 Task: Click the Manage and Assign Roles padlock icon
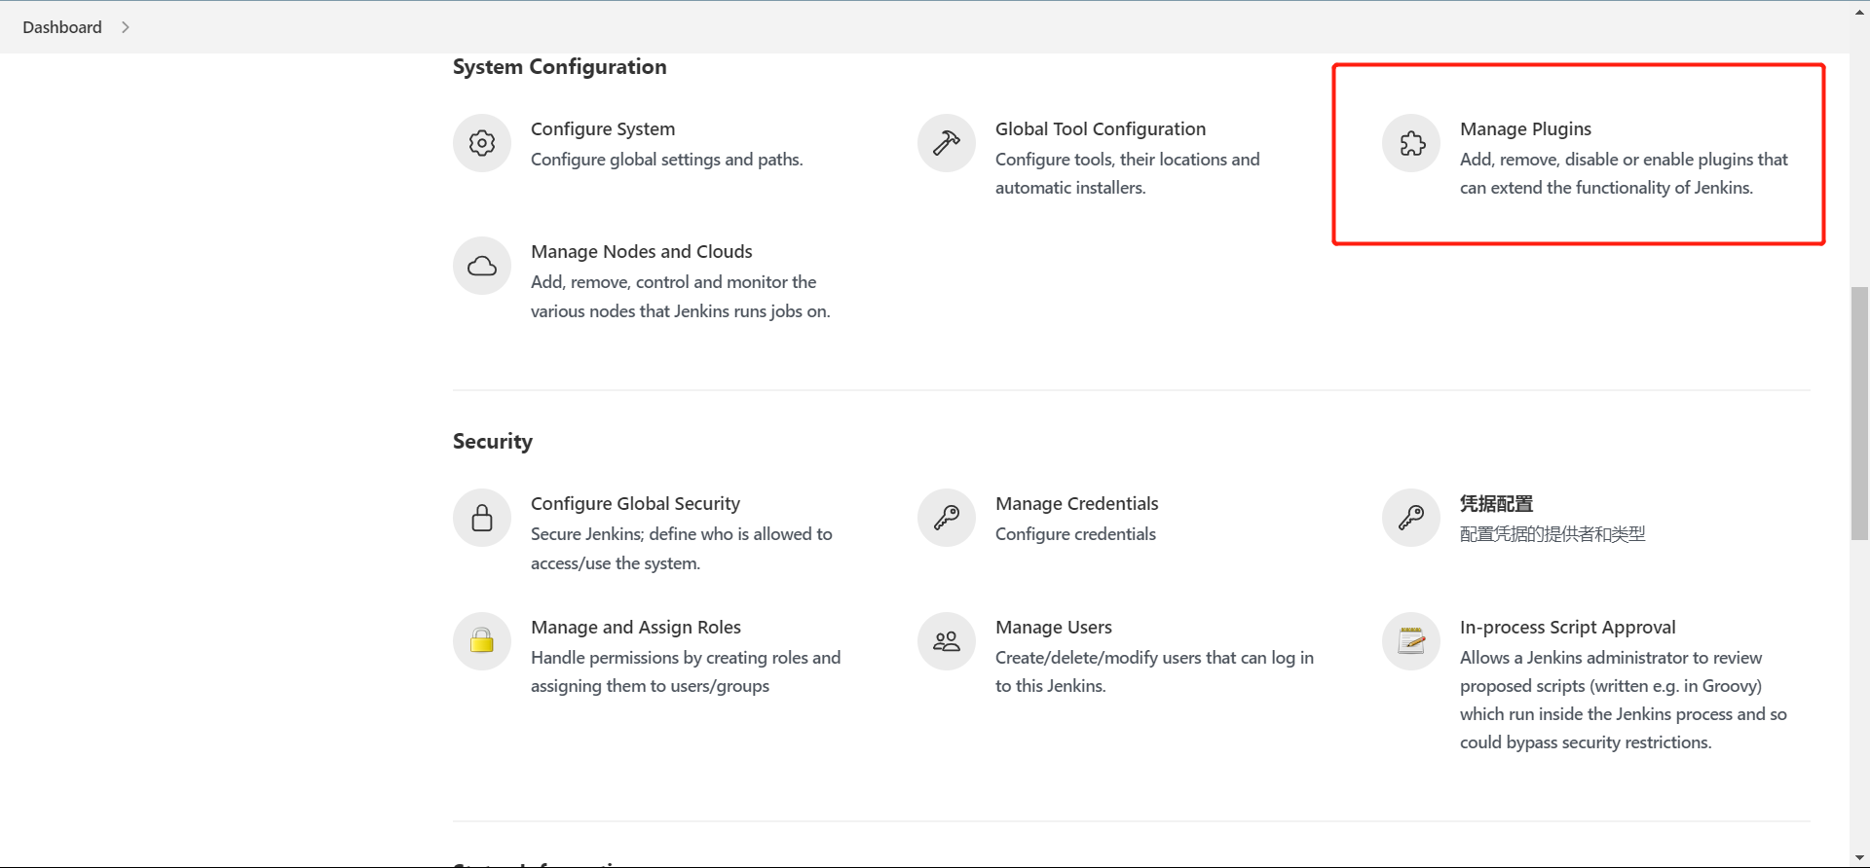click(482, 641)
